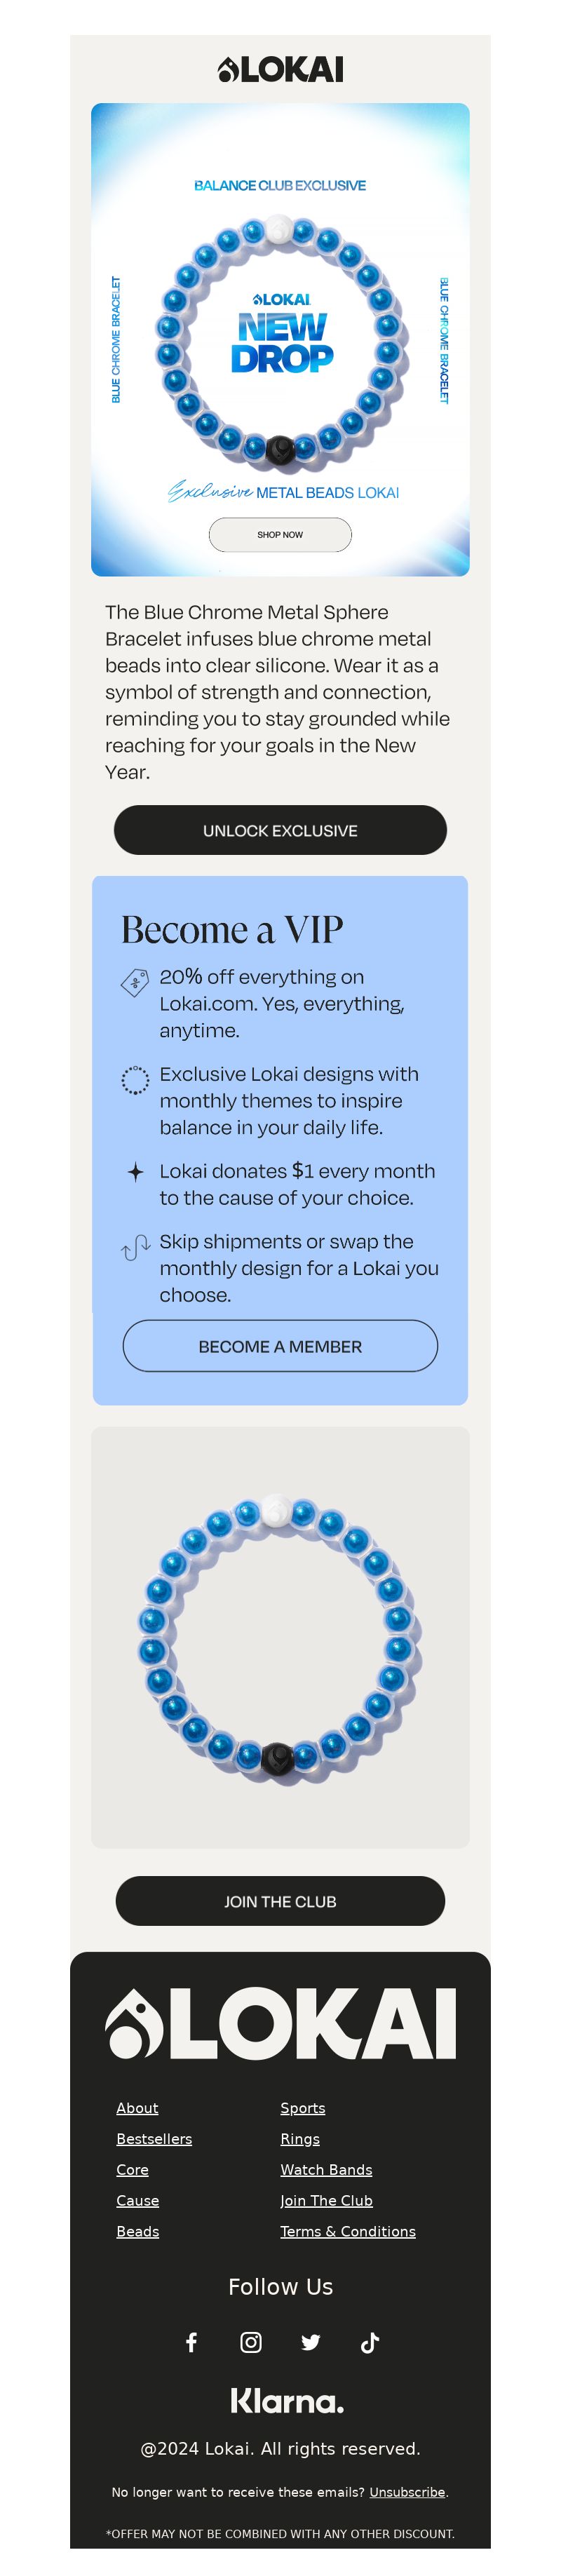Open the Twitter bird icon
Screen dimensions: 561x2576
click(x=311, y=2342)
